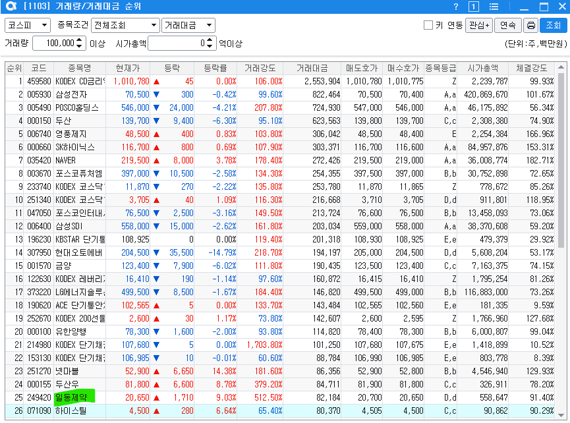
Task: Close the 1103 window
Action: (x=562, y=7)
